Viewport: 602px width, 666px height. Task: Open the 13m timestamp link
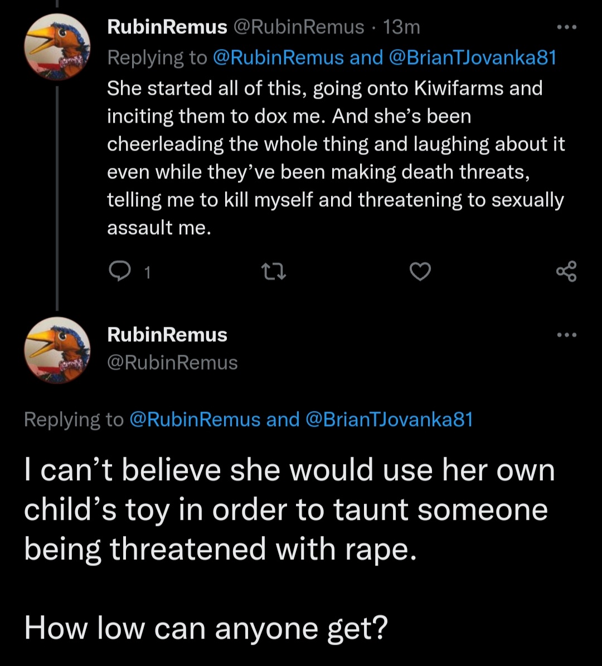[401, 27]
